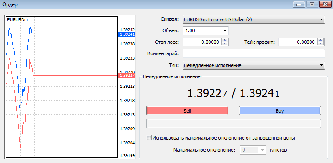Click the Тейк профит value field
333x163 pixels.
tap(298, 42)
